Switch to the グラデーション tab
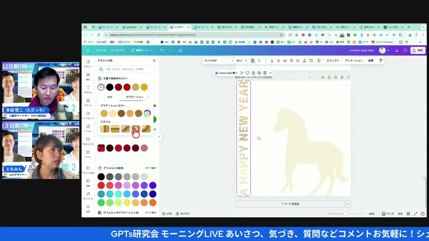Viewport: 429px width, 241px height. click(135, 97)
